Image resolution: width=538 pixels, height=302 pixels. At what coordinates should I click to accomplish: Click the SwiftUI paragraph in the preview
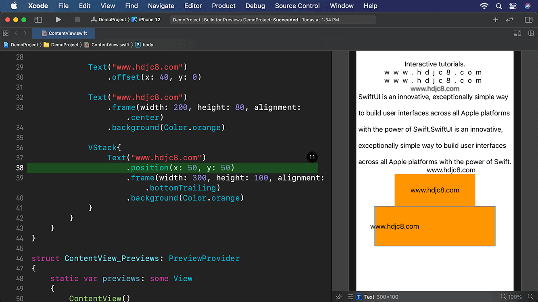click(435, 129)
